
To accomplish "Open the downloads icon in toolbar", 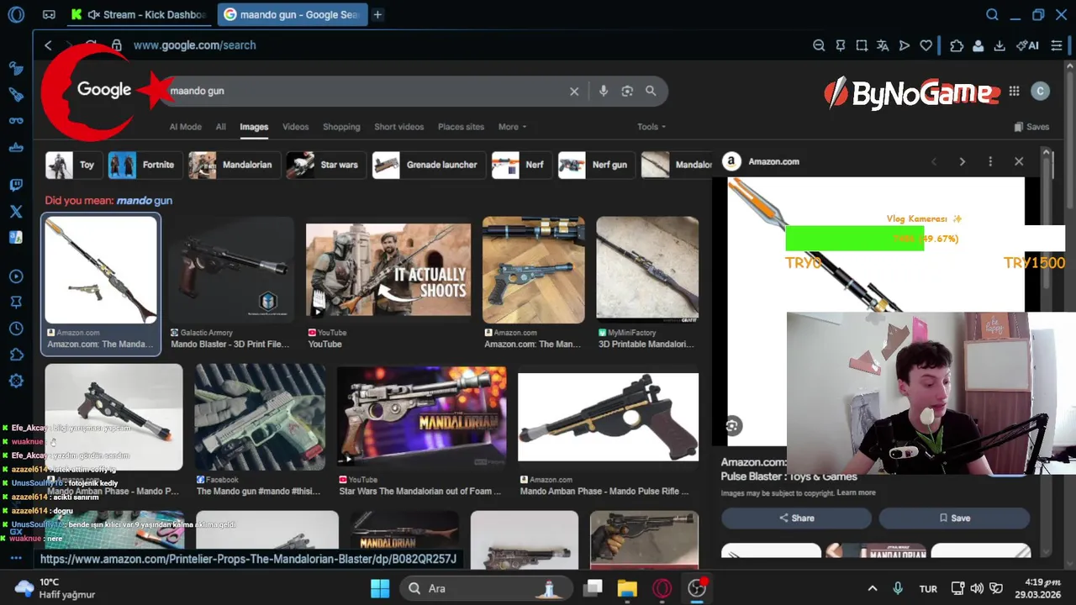I will 1000,45.
